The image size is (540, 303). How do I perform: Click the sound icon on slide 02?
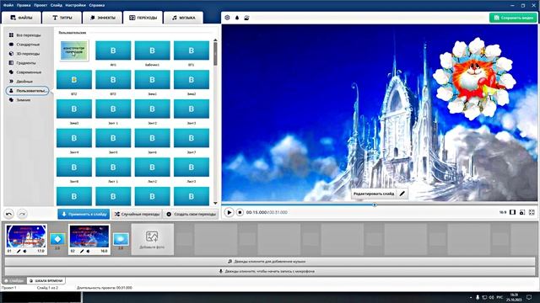(88, 251)
